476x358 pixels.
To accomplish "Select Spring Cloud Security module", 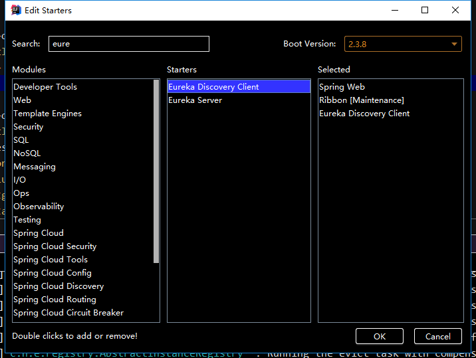I will point(55,246).
